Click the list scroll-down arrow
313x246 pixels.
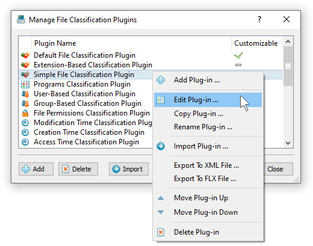pyautogui.click(x=288, y=143)
